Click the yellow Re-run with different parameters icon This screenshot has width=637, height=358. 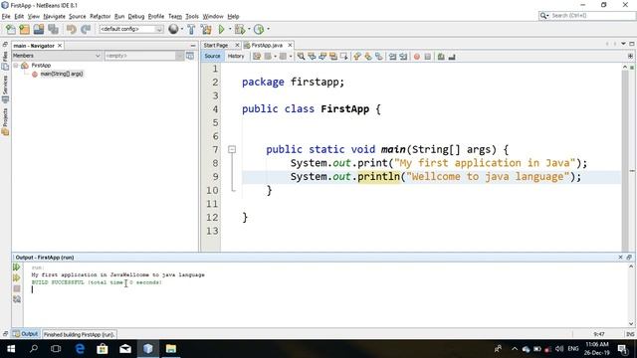[x=17, y=278]
